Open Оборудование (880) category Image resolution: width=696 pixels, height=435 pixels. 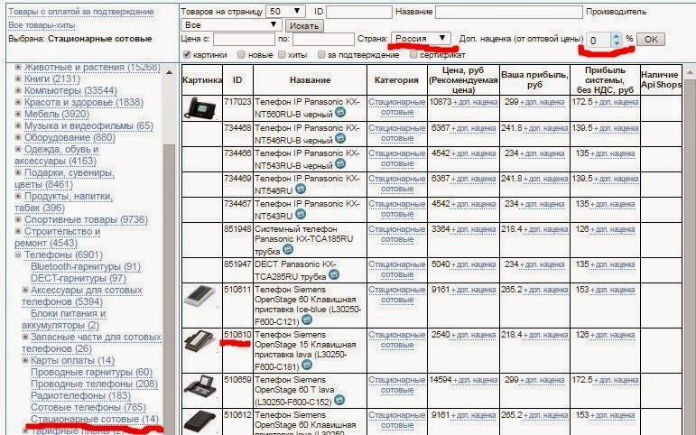click(x=70, y=137)
